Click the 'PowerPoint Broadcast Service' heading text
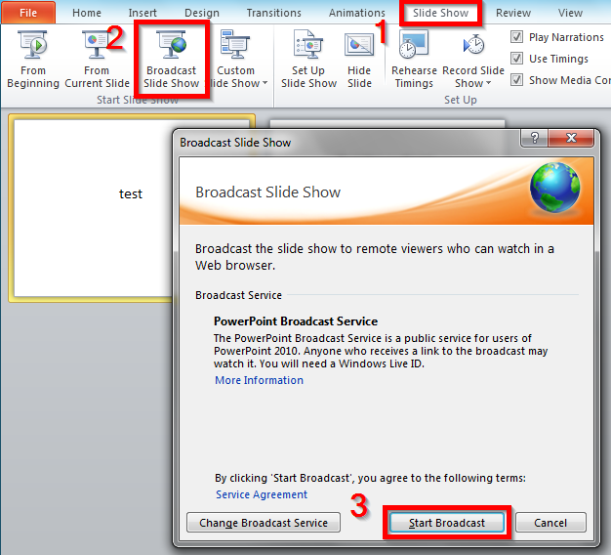The image size is (611, 555). pos(296,321)
